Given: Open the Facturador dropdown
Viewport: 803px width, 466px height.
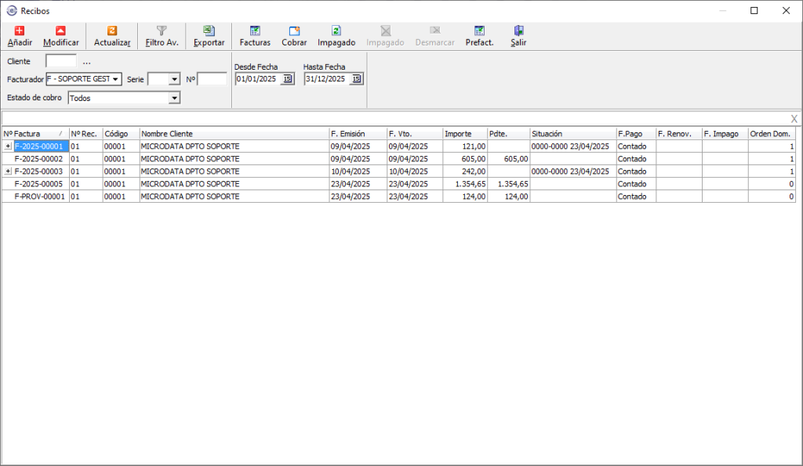Looking at the screenshot, I should point(115,79).
